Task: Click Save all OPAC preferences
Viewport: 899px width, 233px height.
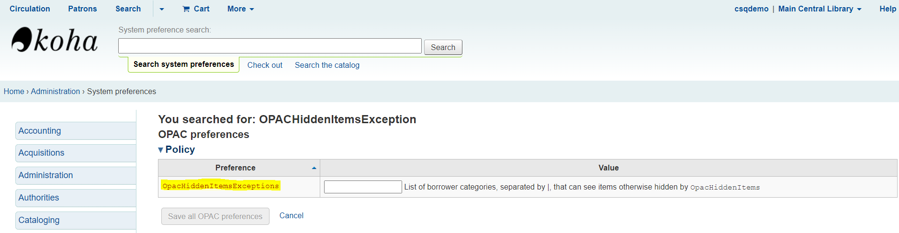Action: point(215,216)
